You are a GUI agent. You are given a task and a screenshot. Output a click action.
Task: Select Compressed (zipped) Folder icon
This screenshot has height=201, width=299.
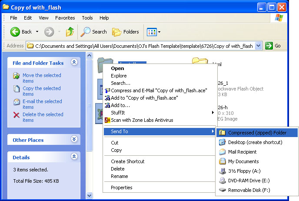[222, 133]
